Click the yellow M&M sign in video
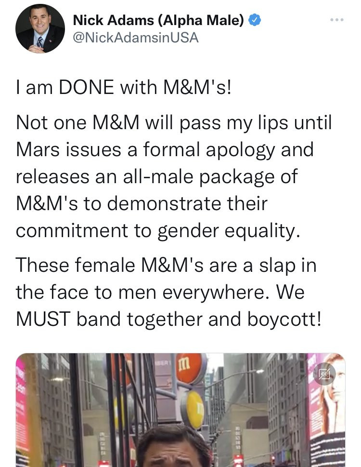Viewport: 361px width, 467px height. click(x=193, y=410)
